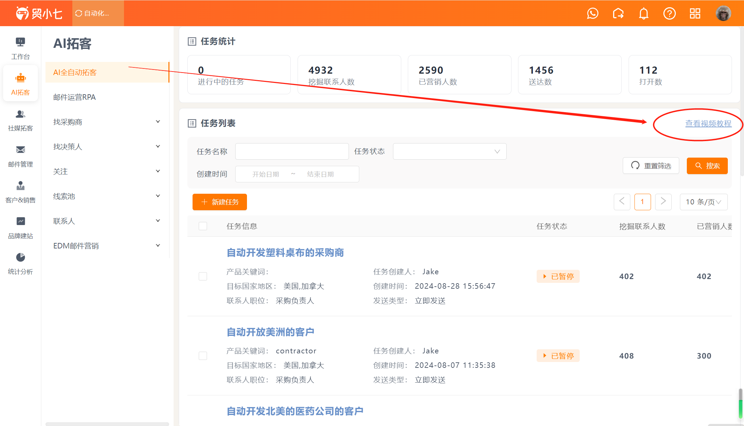
Task: Expand the EDM邮件营销 submenu
Action: [107, 246]
